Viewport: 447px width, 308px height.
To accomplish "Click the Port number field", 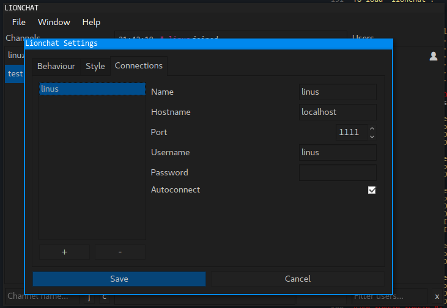I will (352, 132).
